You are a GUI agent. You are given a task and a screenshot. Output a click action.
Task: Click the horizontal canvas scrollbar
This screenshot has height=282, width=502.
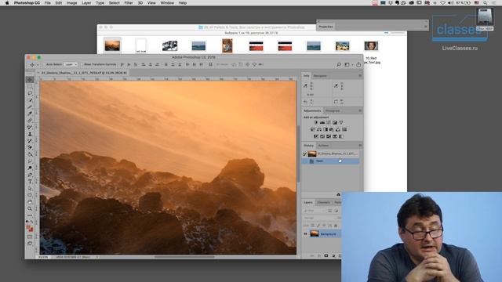click(x=184, y=257)
